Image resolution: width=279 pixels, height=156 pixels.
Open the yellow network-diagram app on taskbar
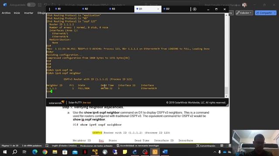[x=95, y=152]
